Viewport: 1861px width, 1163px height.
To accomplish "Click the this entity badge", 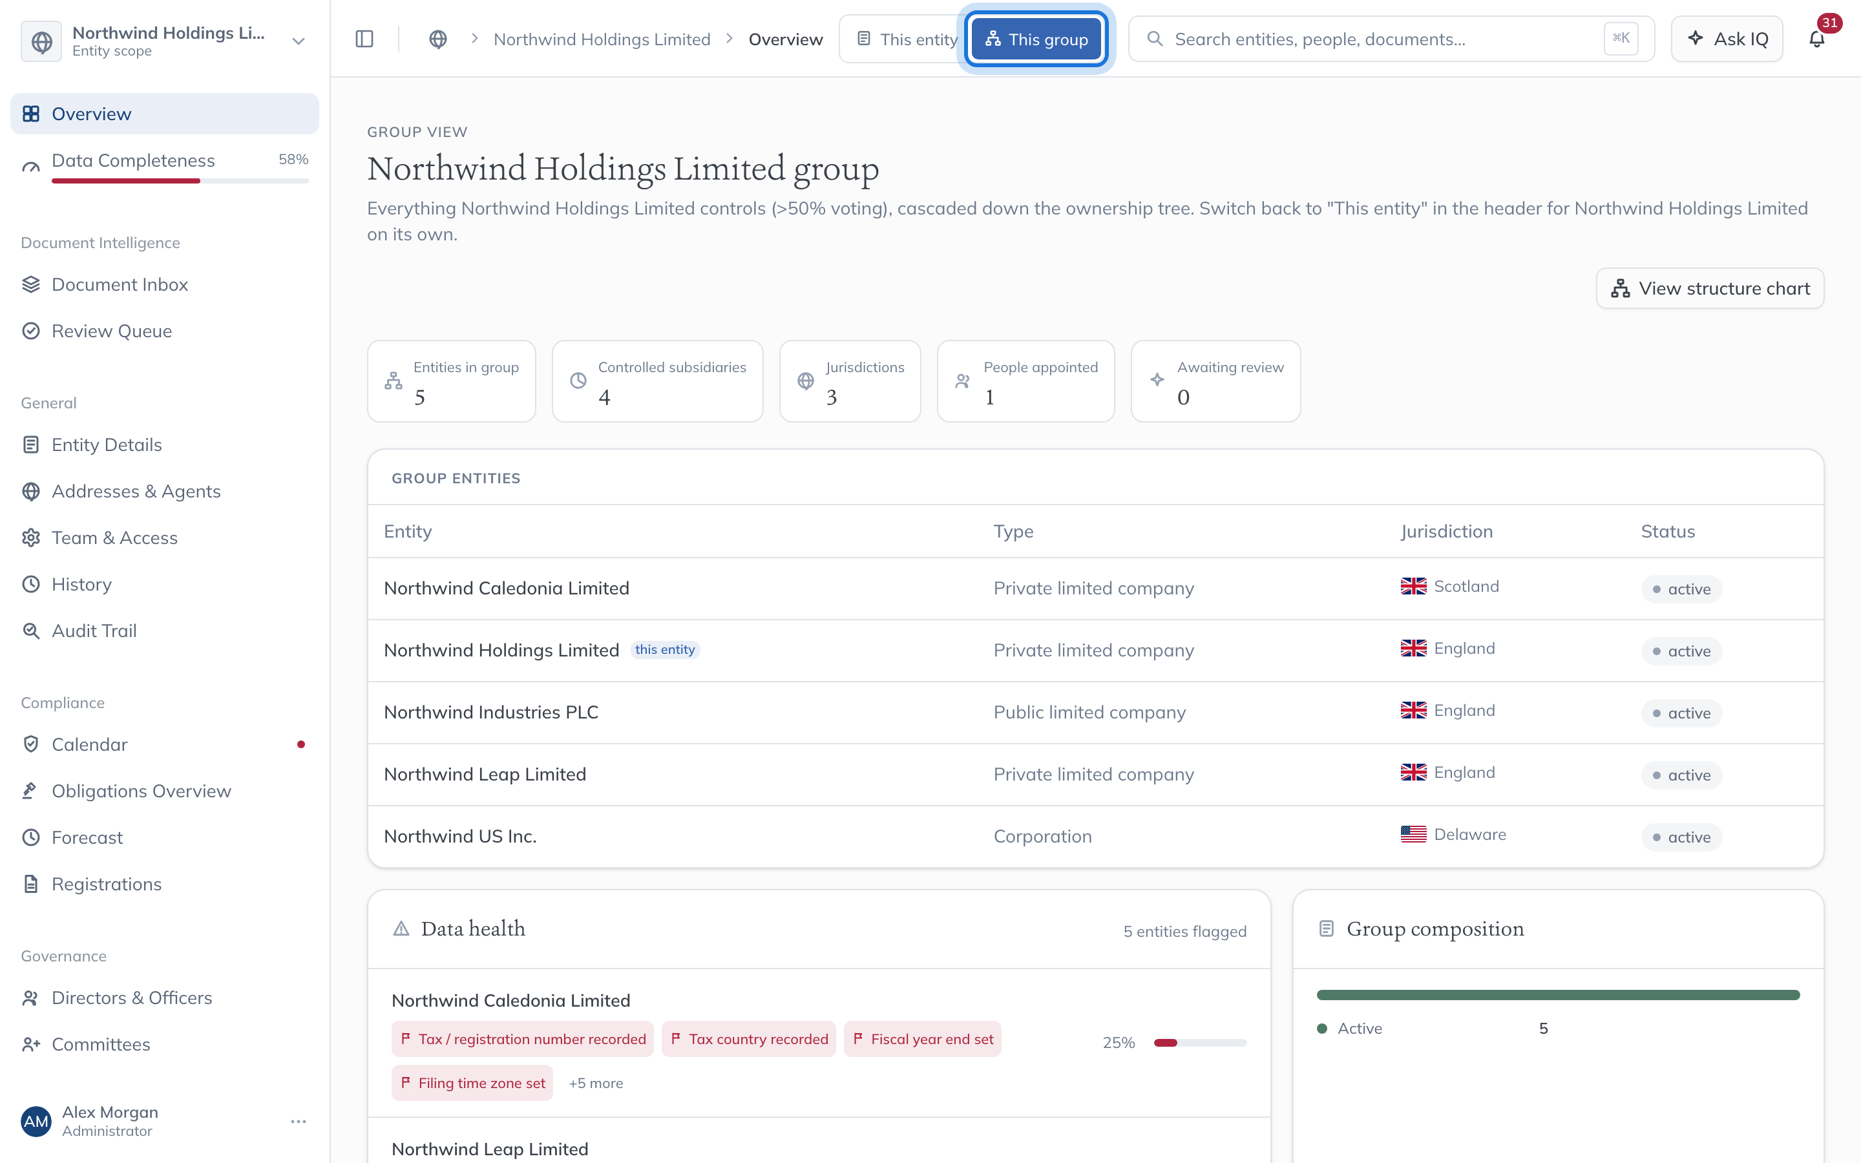I will tap(664, 650).
